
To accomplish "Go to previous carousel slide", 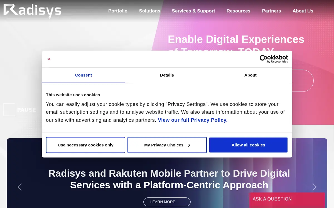I will 19,187.
